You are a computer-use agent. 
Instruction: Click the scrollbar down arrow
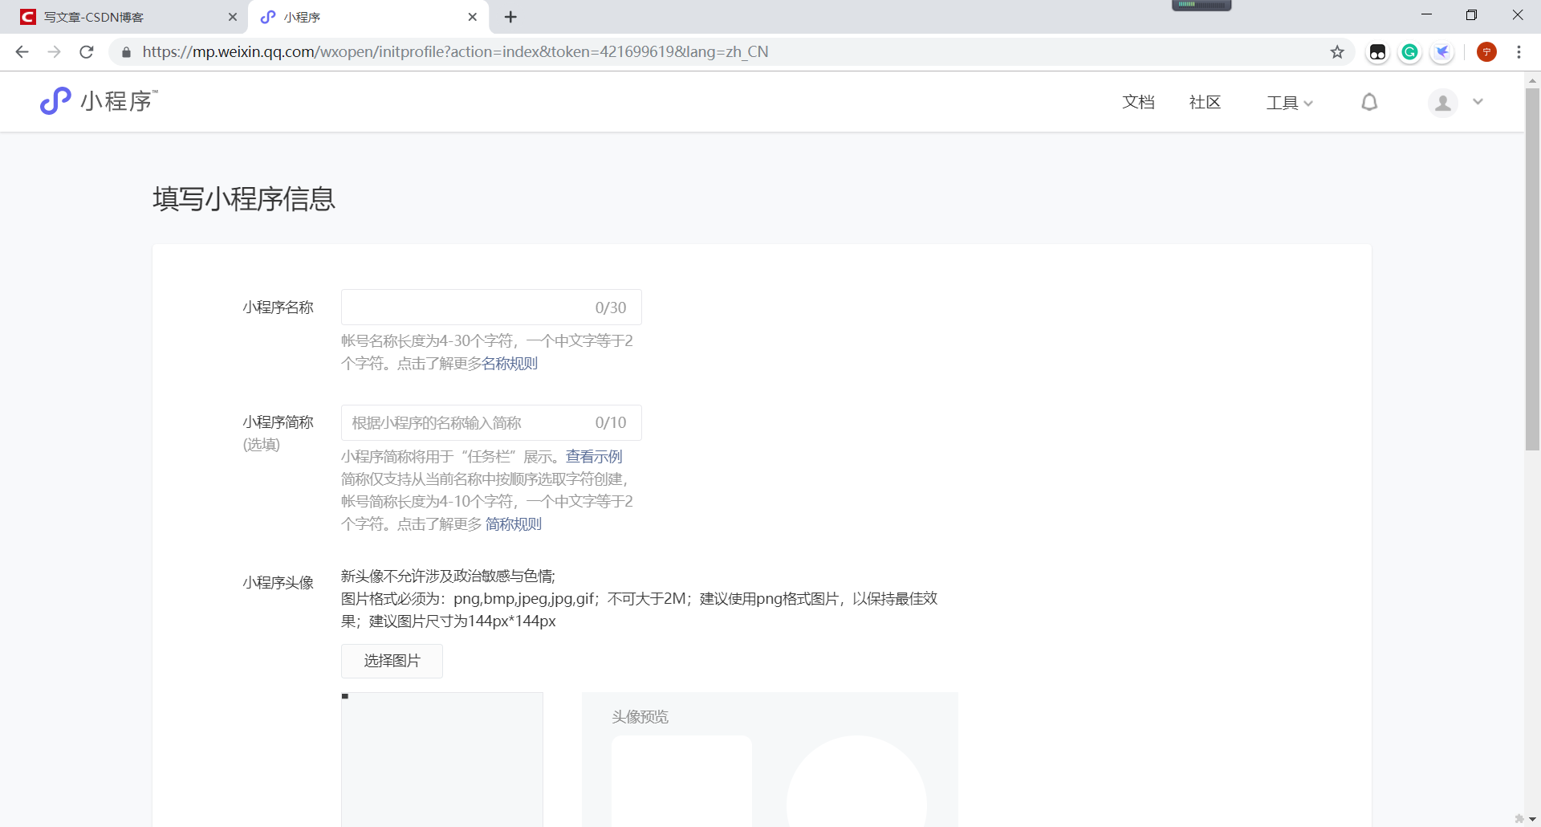point(1532,819)
